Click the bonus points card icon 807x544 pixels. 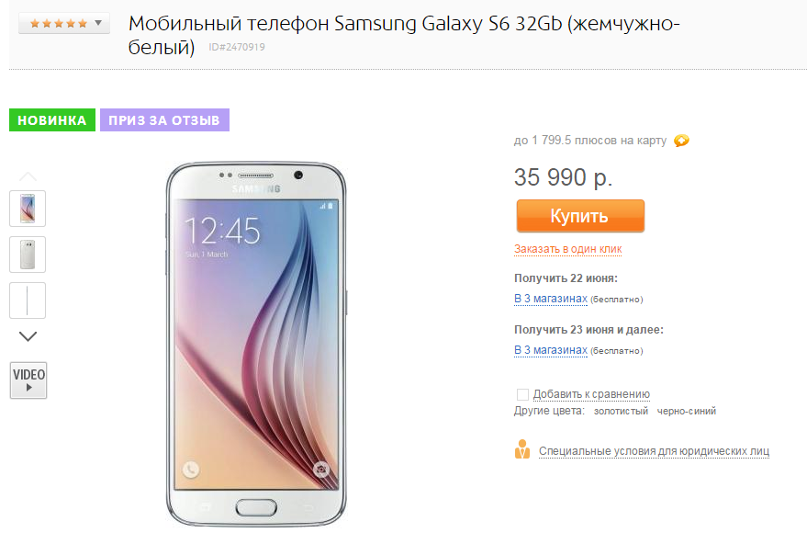coord(681,140)
